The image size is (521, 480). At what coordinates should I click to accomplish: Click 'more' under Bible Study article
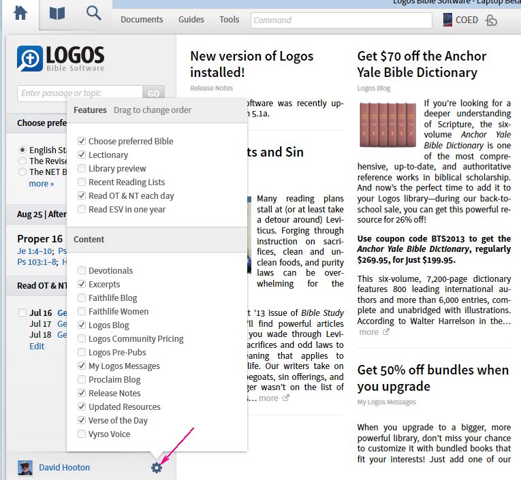coord(268,398)
